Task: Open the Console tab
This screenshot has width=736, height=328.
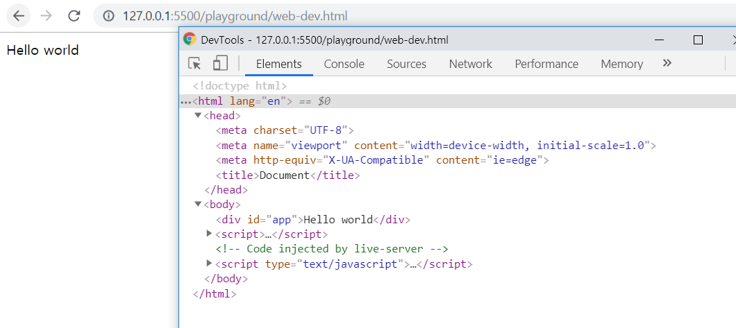Action: pyautogui.click(x=344, y=64)
